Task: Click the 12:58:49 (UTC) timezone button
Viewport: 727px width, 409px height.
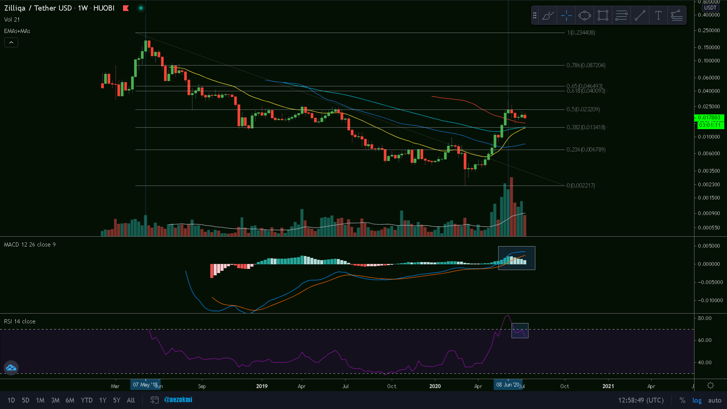Action: click(641, 400)
